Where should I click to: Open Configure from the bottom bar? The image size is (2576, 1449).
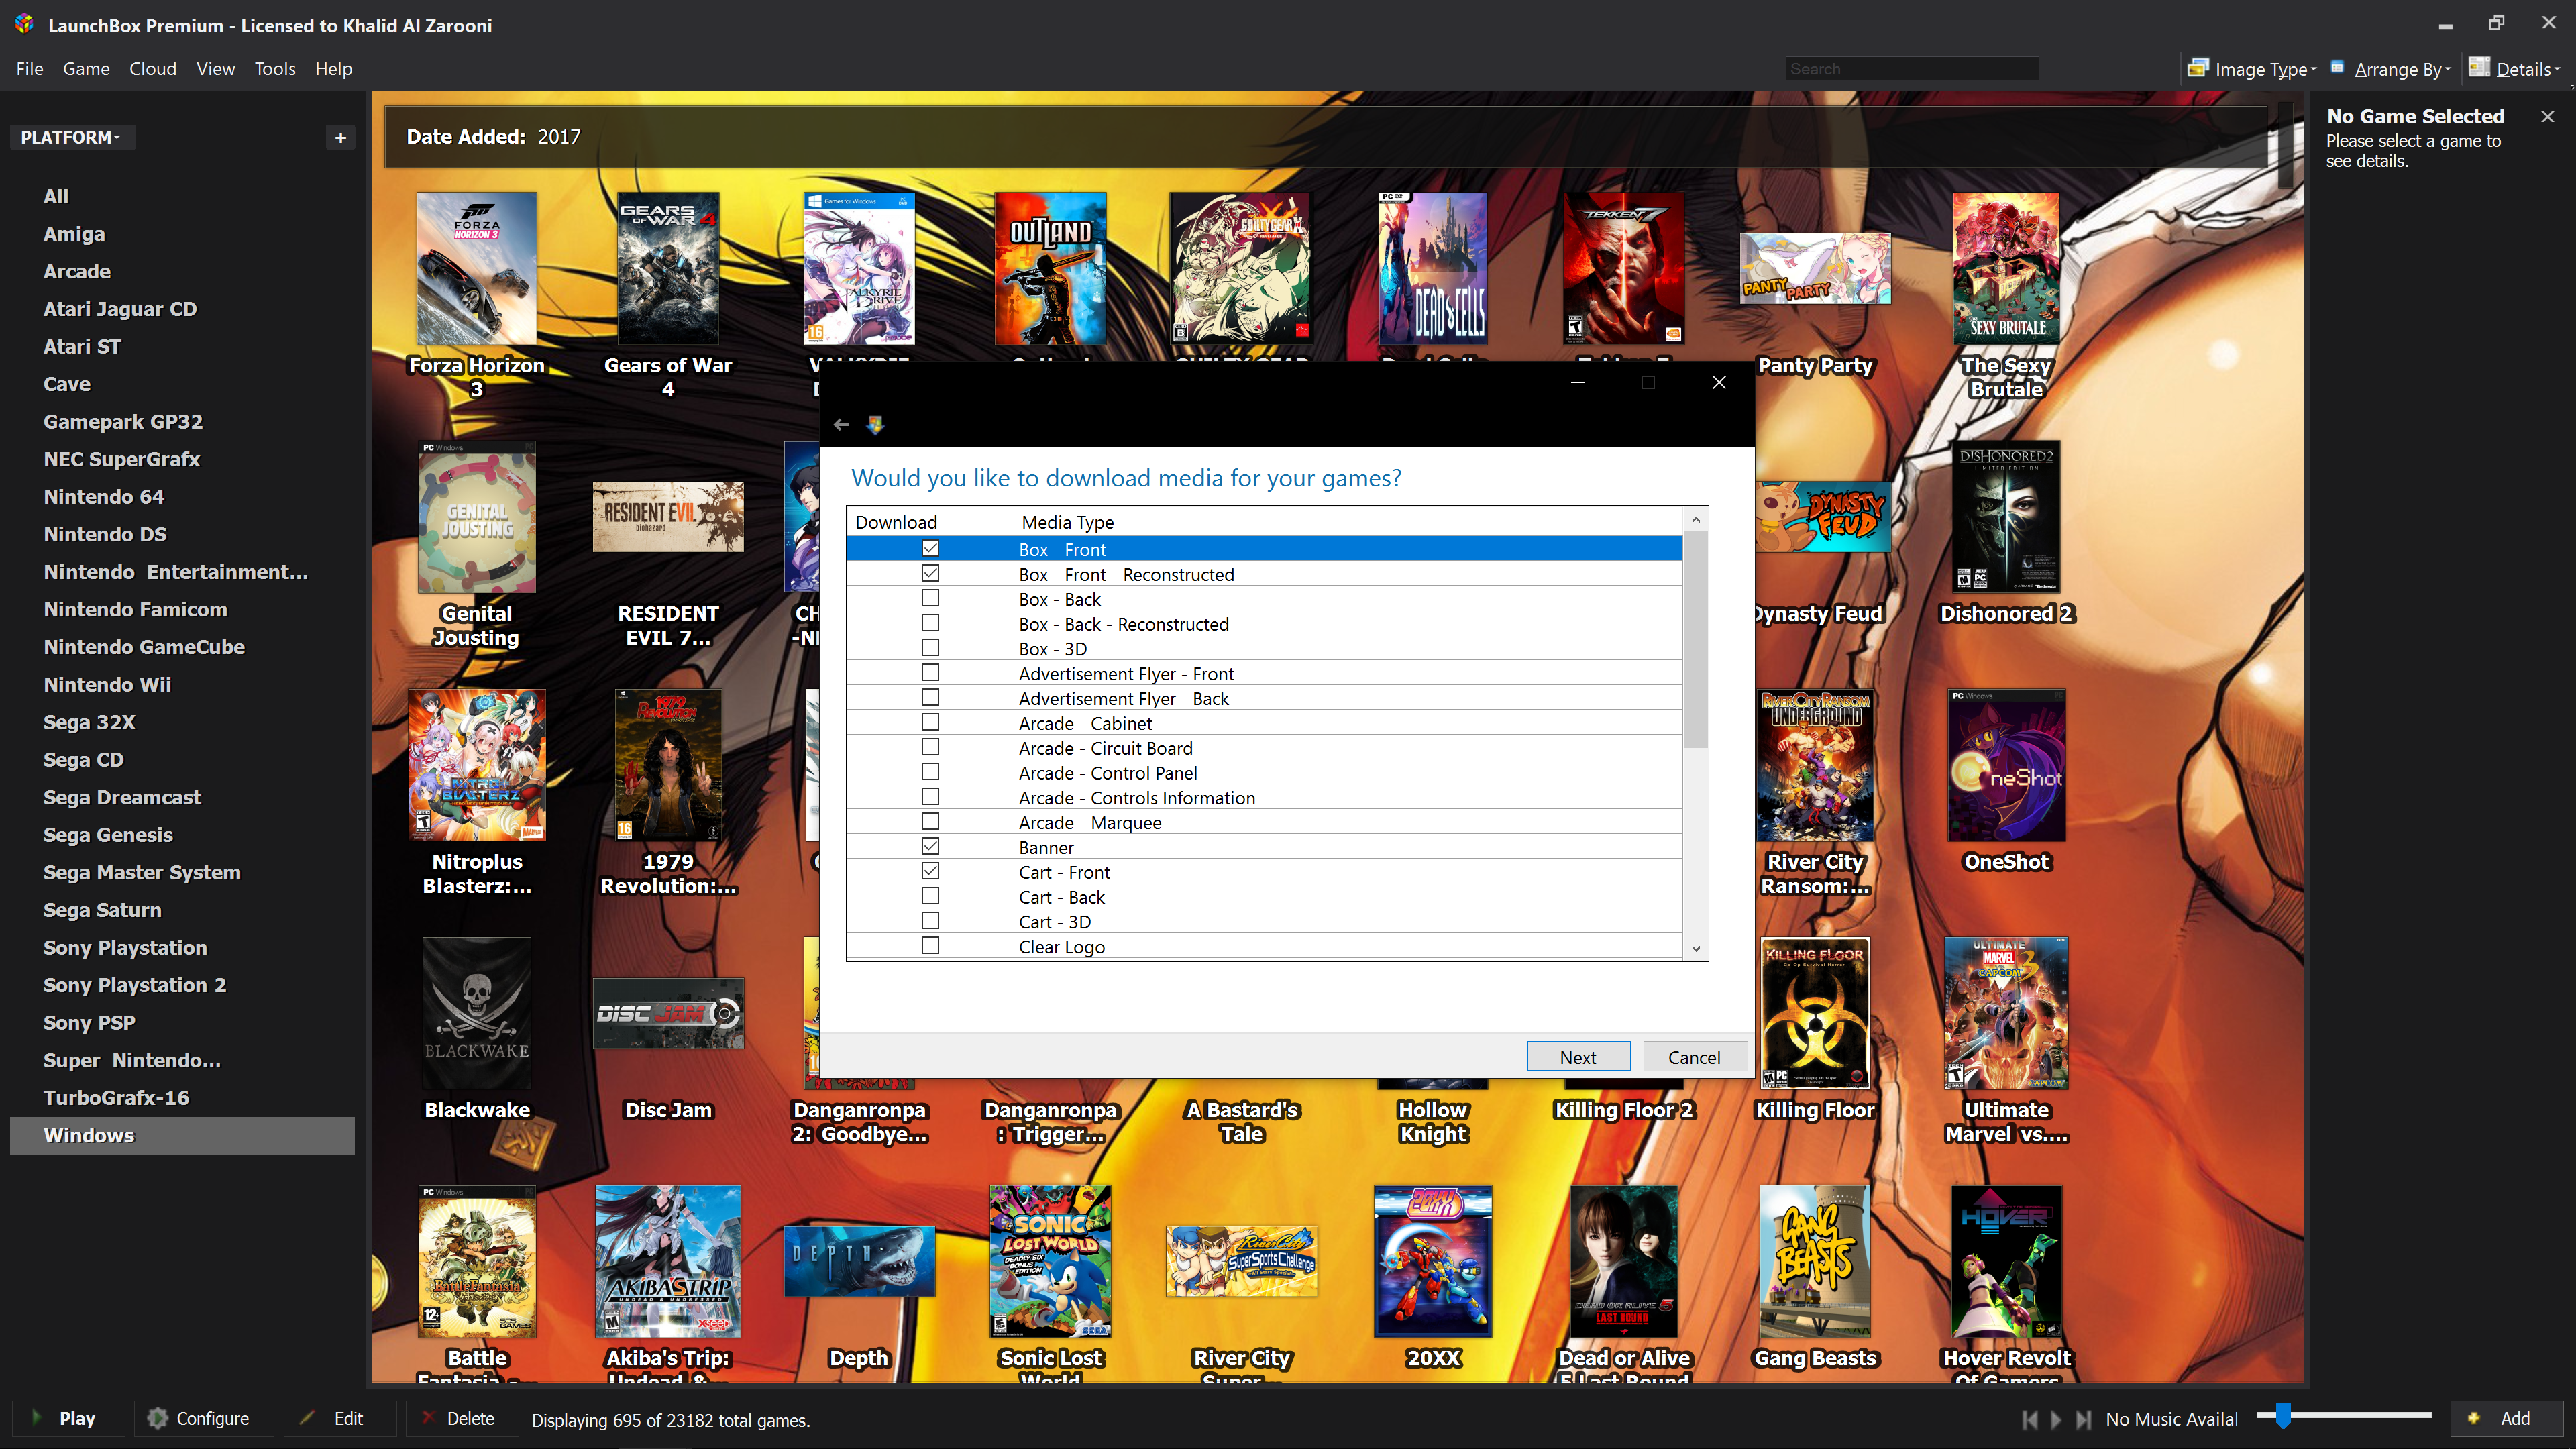click(203, 1418)
